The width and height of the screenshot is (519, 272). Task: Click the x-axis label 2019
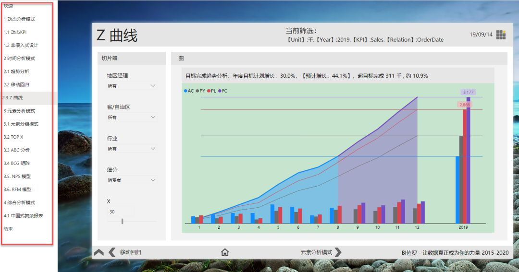click(463, 227)
